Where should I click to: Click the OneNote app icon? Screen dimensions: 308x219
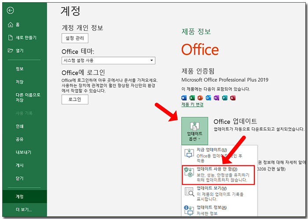pos(216,98)
